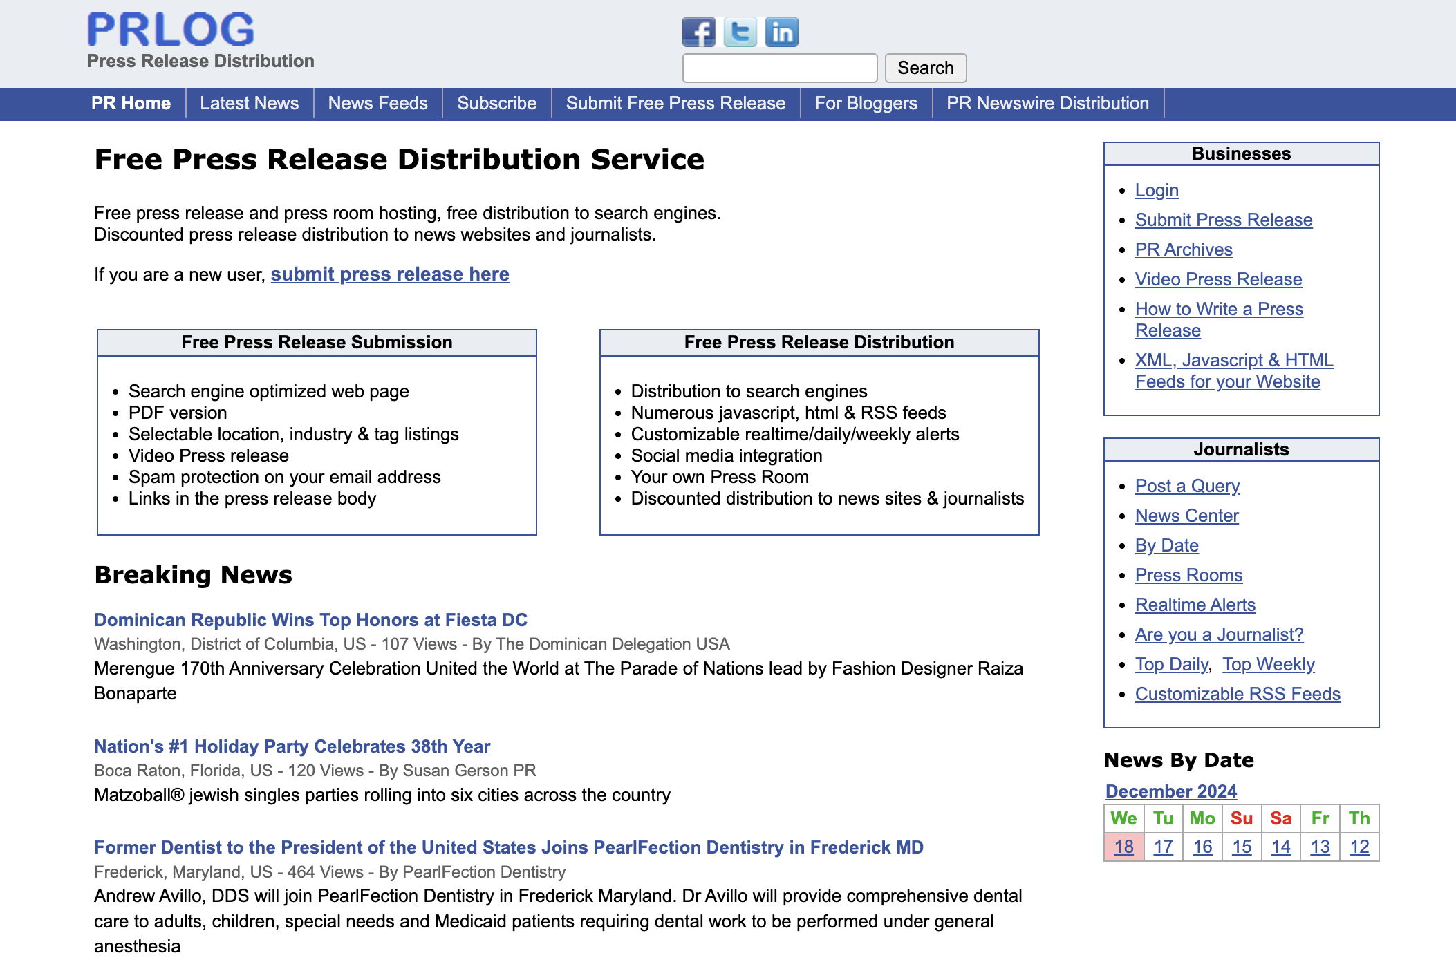Open the Are you a Journalist? link
The image size is (1456, 980).
pos(1219,634)
